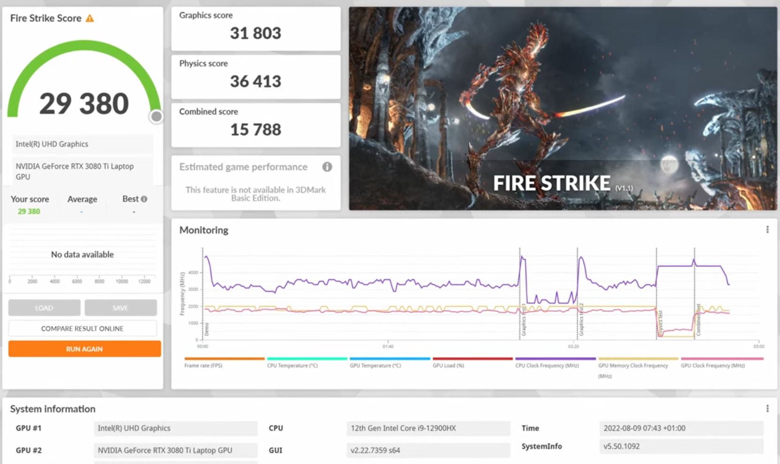780x464 pixels.
Task: Click the SystemInfo version v5.50.1092
Action: (681, 446)
